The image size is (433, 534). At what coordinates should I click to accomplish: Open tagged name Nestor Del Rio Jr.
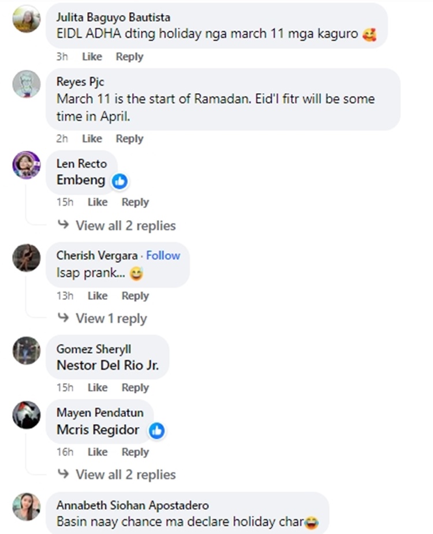(107, 365)
